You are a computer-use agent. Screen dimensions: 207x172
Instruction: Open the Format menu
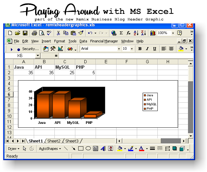(x=60, y=41)
